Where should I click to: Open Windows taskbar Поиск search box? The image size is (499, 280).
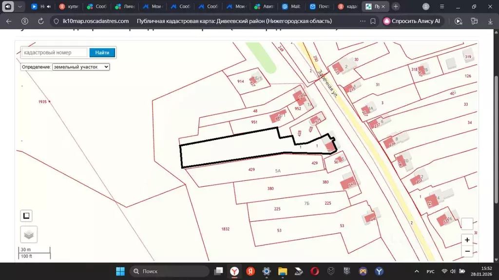click(169, 271)
